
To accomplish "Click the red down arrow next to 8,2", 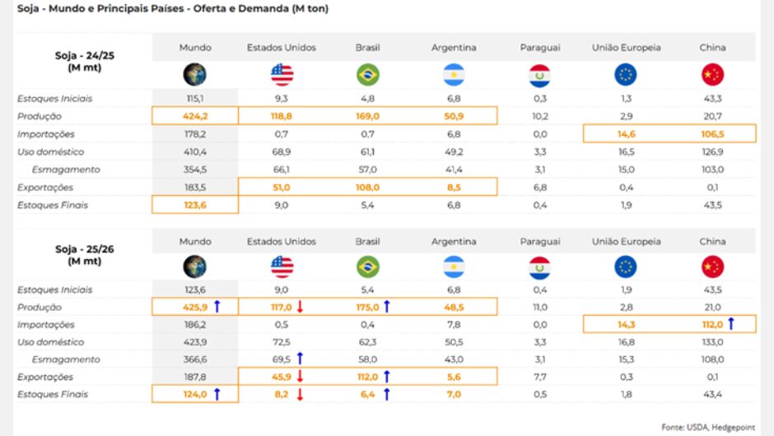I will 301,395.
